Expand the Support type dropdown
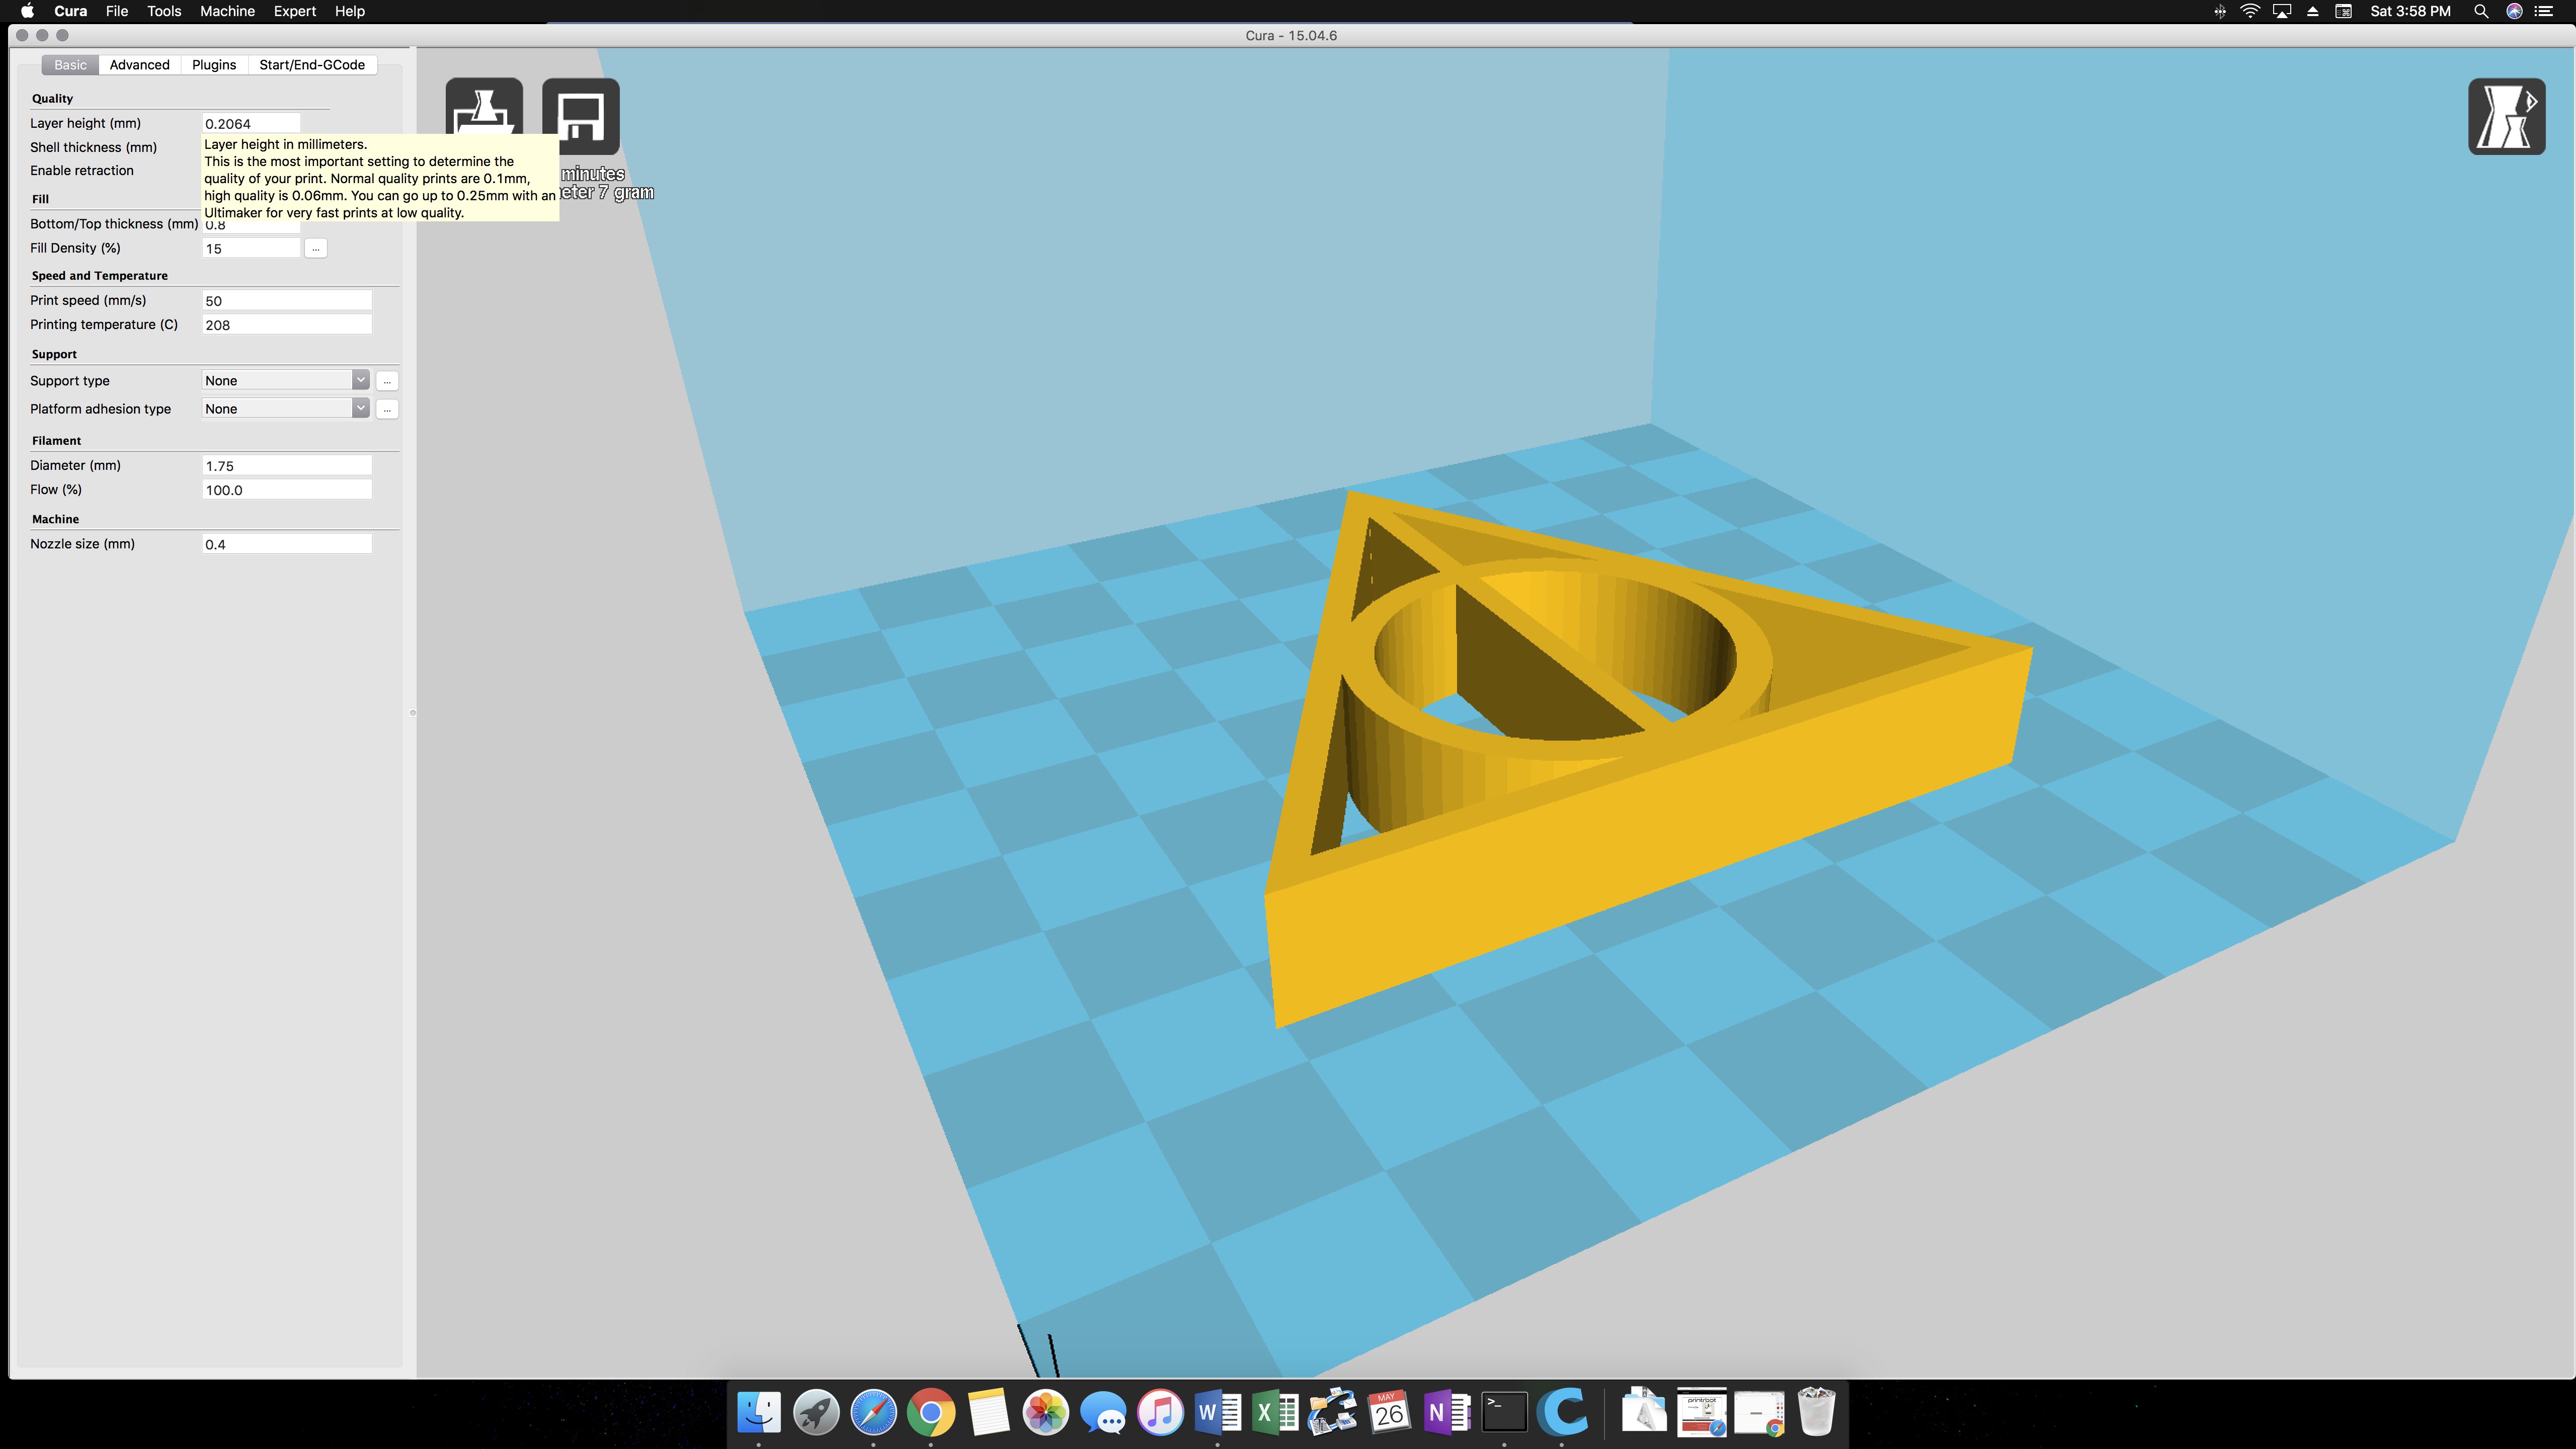 tap(286, 380)
